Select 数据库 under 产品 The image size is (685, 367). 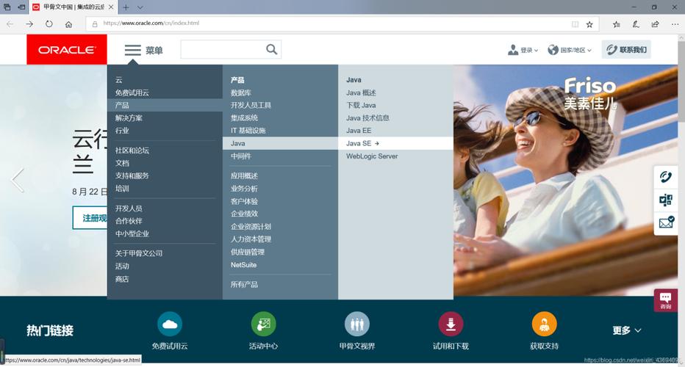coord(241,92)
